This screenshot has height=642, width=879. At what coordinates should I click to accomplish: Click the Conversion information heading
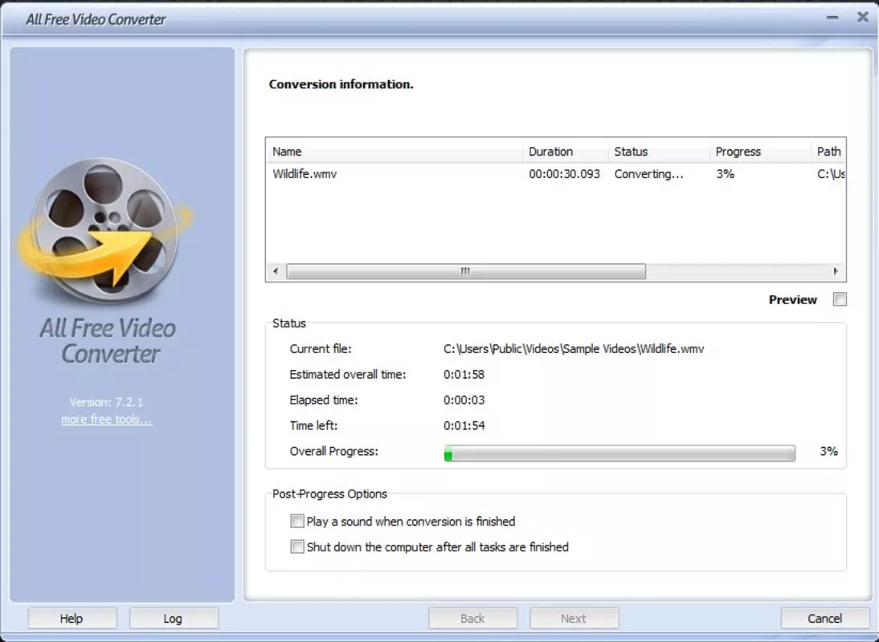tap(341, 84)
